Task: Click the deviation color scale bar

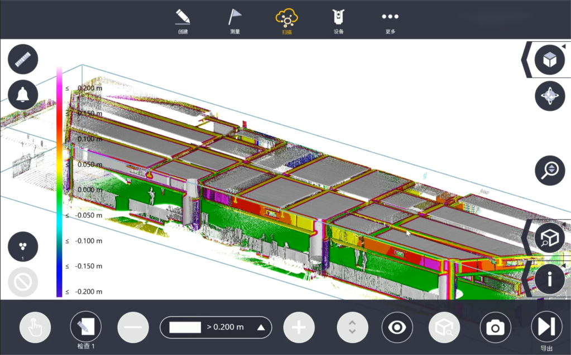Action: click(x=59, y=182)
